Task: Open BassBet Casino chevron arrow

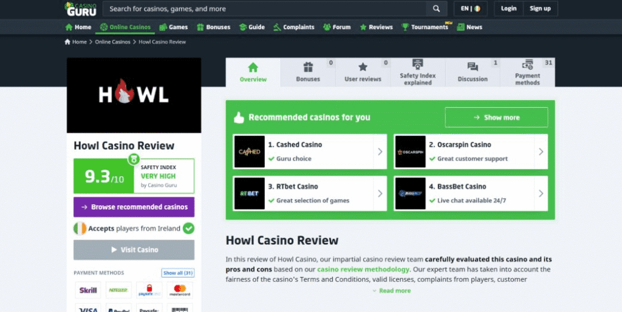Action: tap(541, 194)
